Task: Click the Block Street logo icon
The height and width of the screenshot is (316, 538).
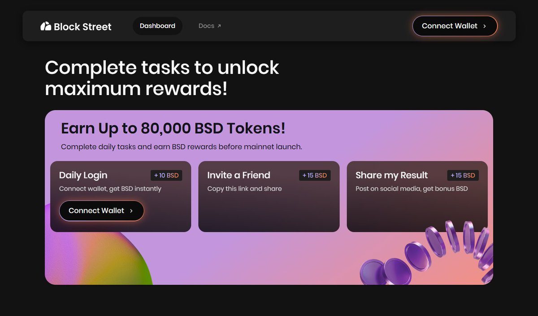Action: pos(46,26)
